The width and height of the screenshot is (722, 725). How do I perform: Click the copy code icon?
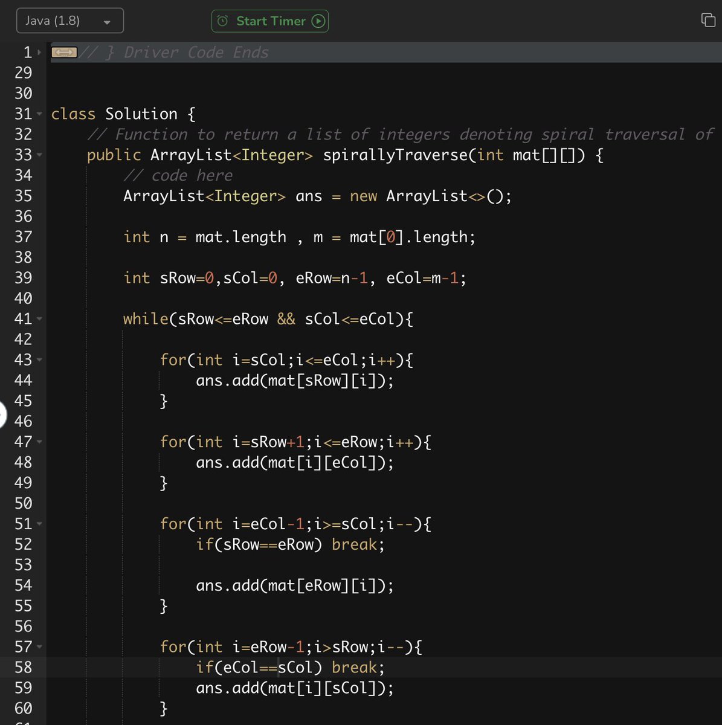708,20
